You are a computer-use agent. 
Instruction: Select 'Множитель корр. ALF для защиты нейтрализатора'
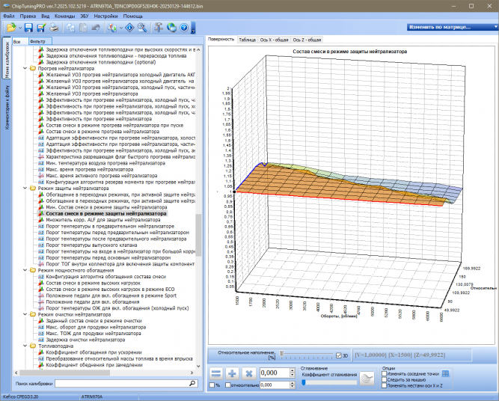click(103, 220)
